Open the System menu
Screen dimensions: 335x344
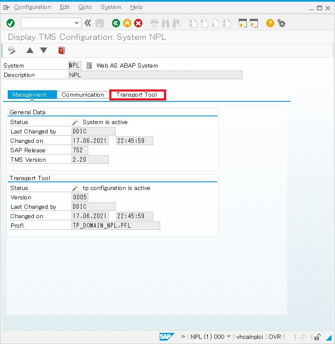[x=111, y=7]
